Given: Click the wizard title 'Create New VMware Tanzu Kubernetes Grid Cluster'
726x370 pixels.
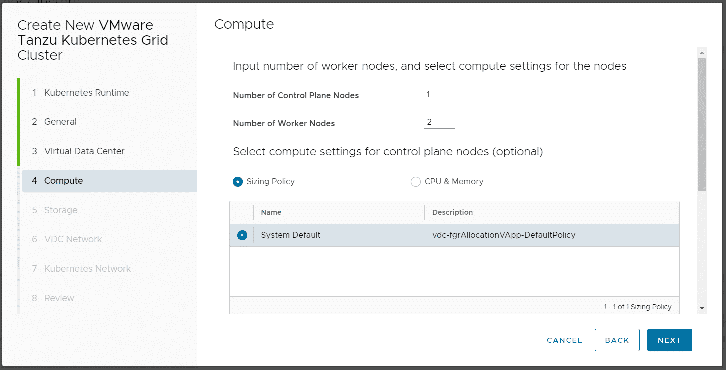Looking at the screenshot, I should (93, 40).
